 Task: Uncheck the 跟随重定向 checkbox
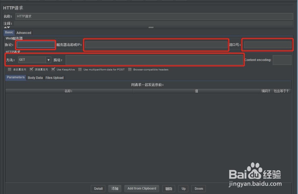click(x=32, y=70)
